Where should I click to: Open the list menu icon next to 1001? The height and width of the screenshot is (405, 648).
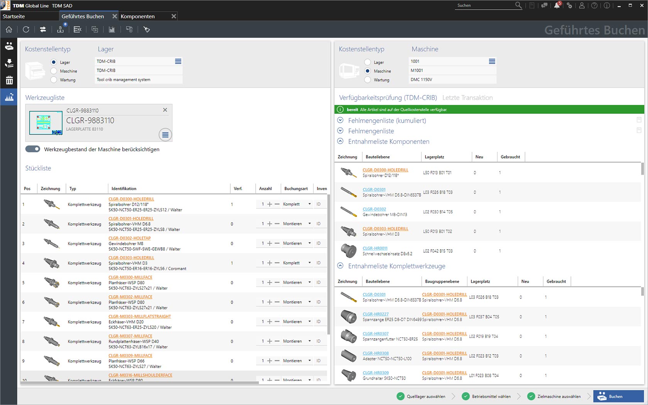pos(492,61)
